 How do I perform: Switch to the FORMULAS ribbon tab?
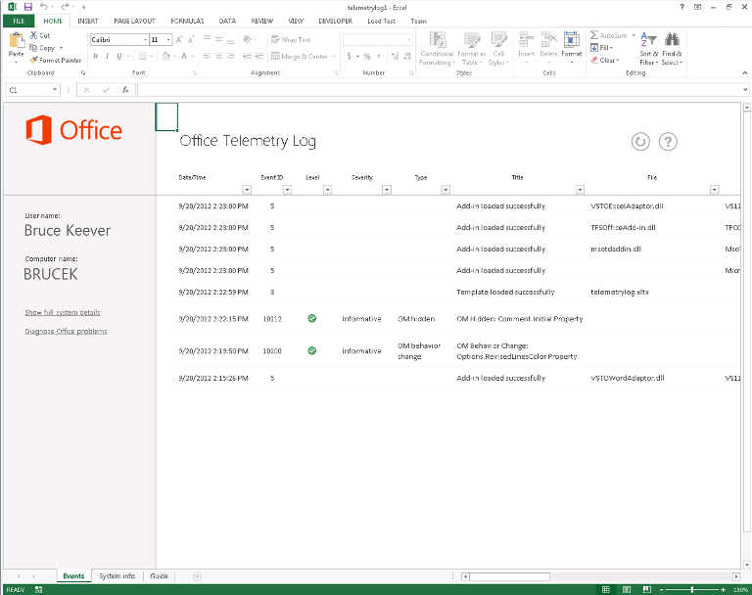(x=187, y=22)
